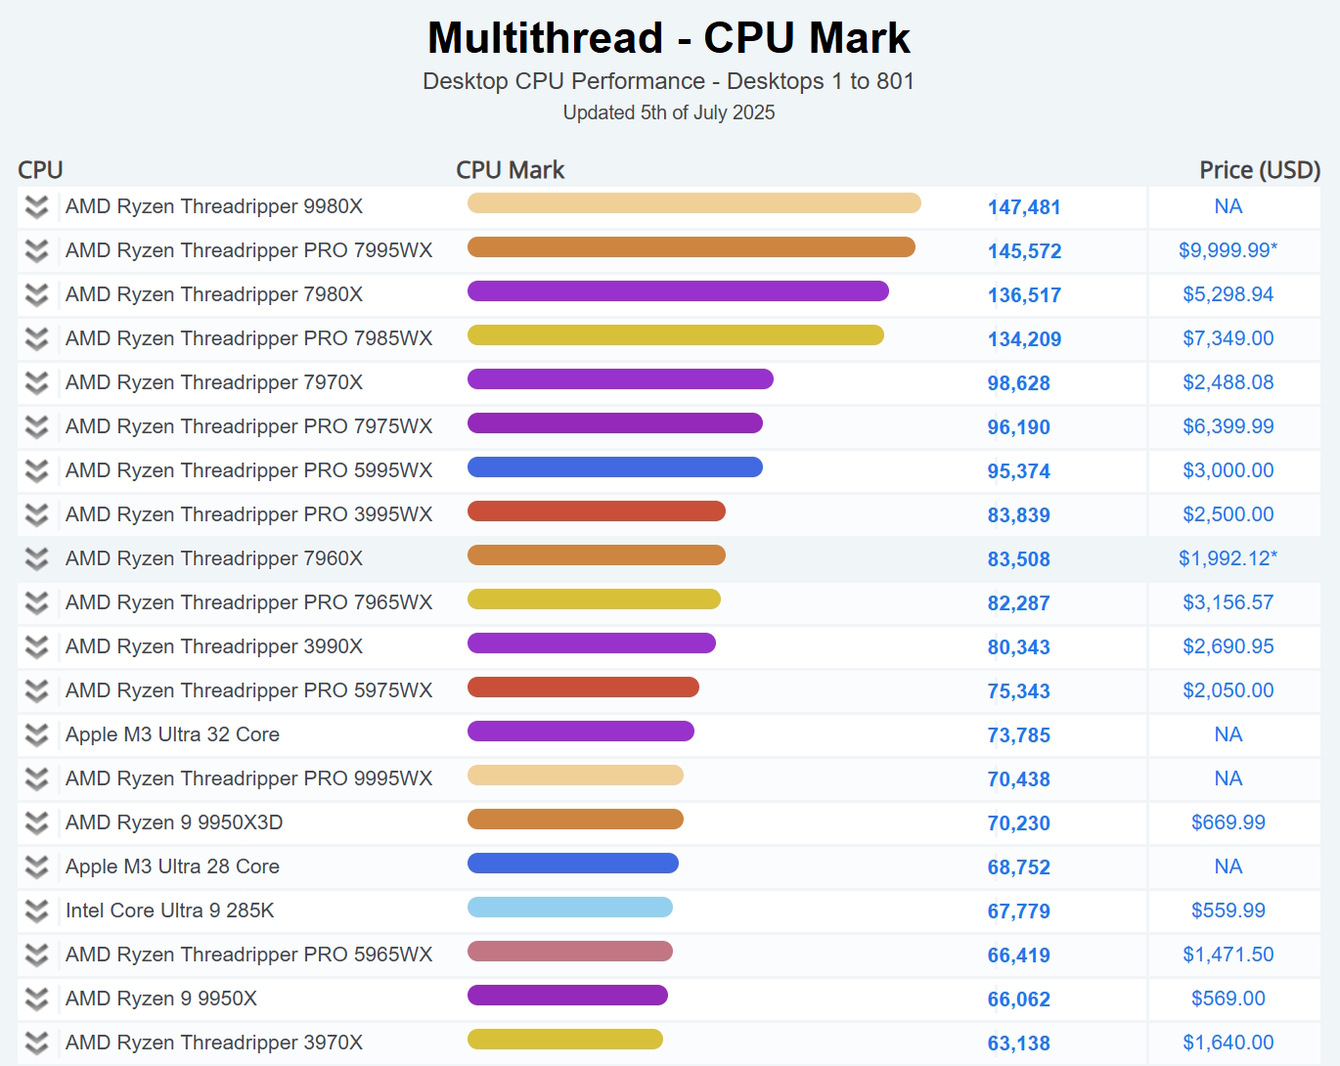The height and width of the screenshot is (1066, 1340).
Task: Expand the Threadripper PRO 3995WX row chevron
Action: point(36,515)
